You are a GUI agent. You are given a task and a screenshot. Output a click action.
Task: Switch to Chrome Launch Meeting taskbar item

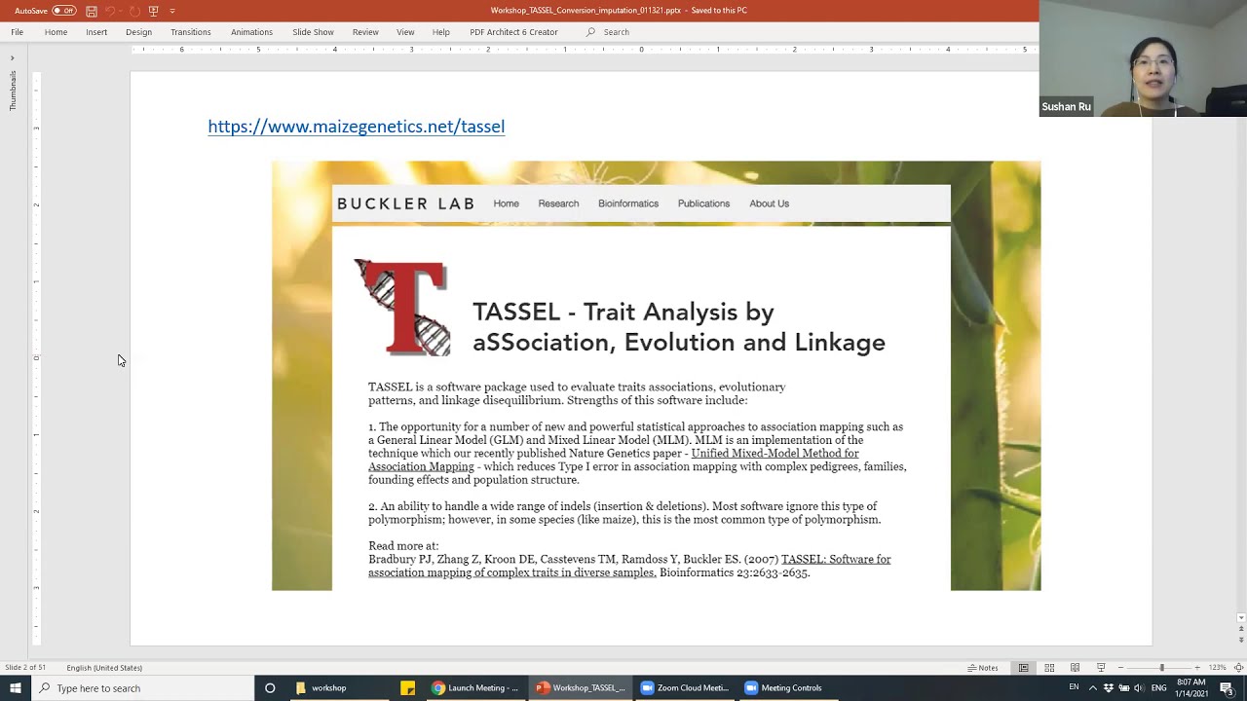476,688
